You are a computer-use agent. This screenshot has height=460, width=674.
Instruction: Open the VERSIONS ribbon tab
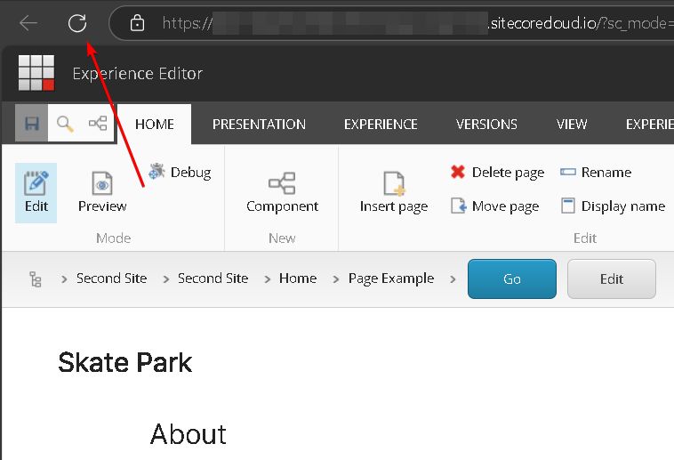(x=486, y=124)
